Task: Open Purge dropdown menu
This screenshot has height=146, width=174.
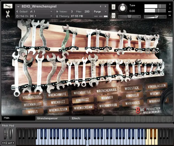Action: point(106,12)
